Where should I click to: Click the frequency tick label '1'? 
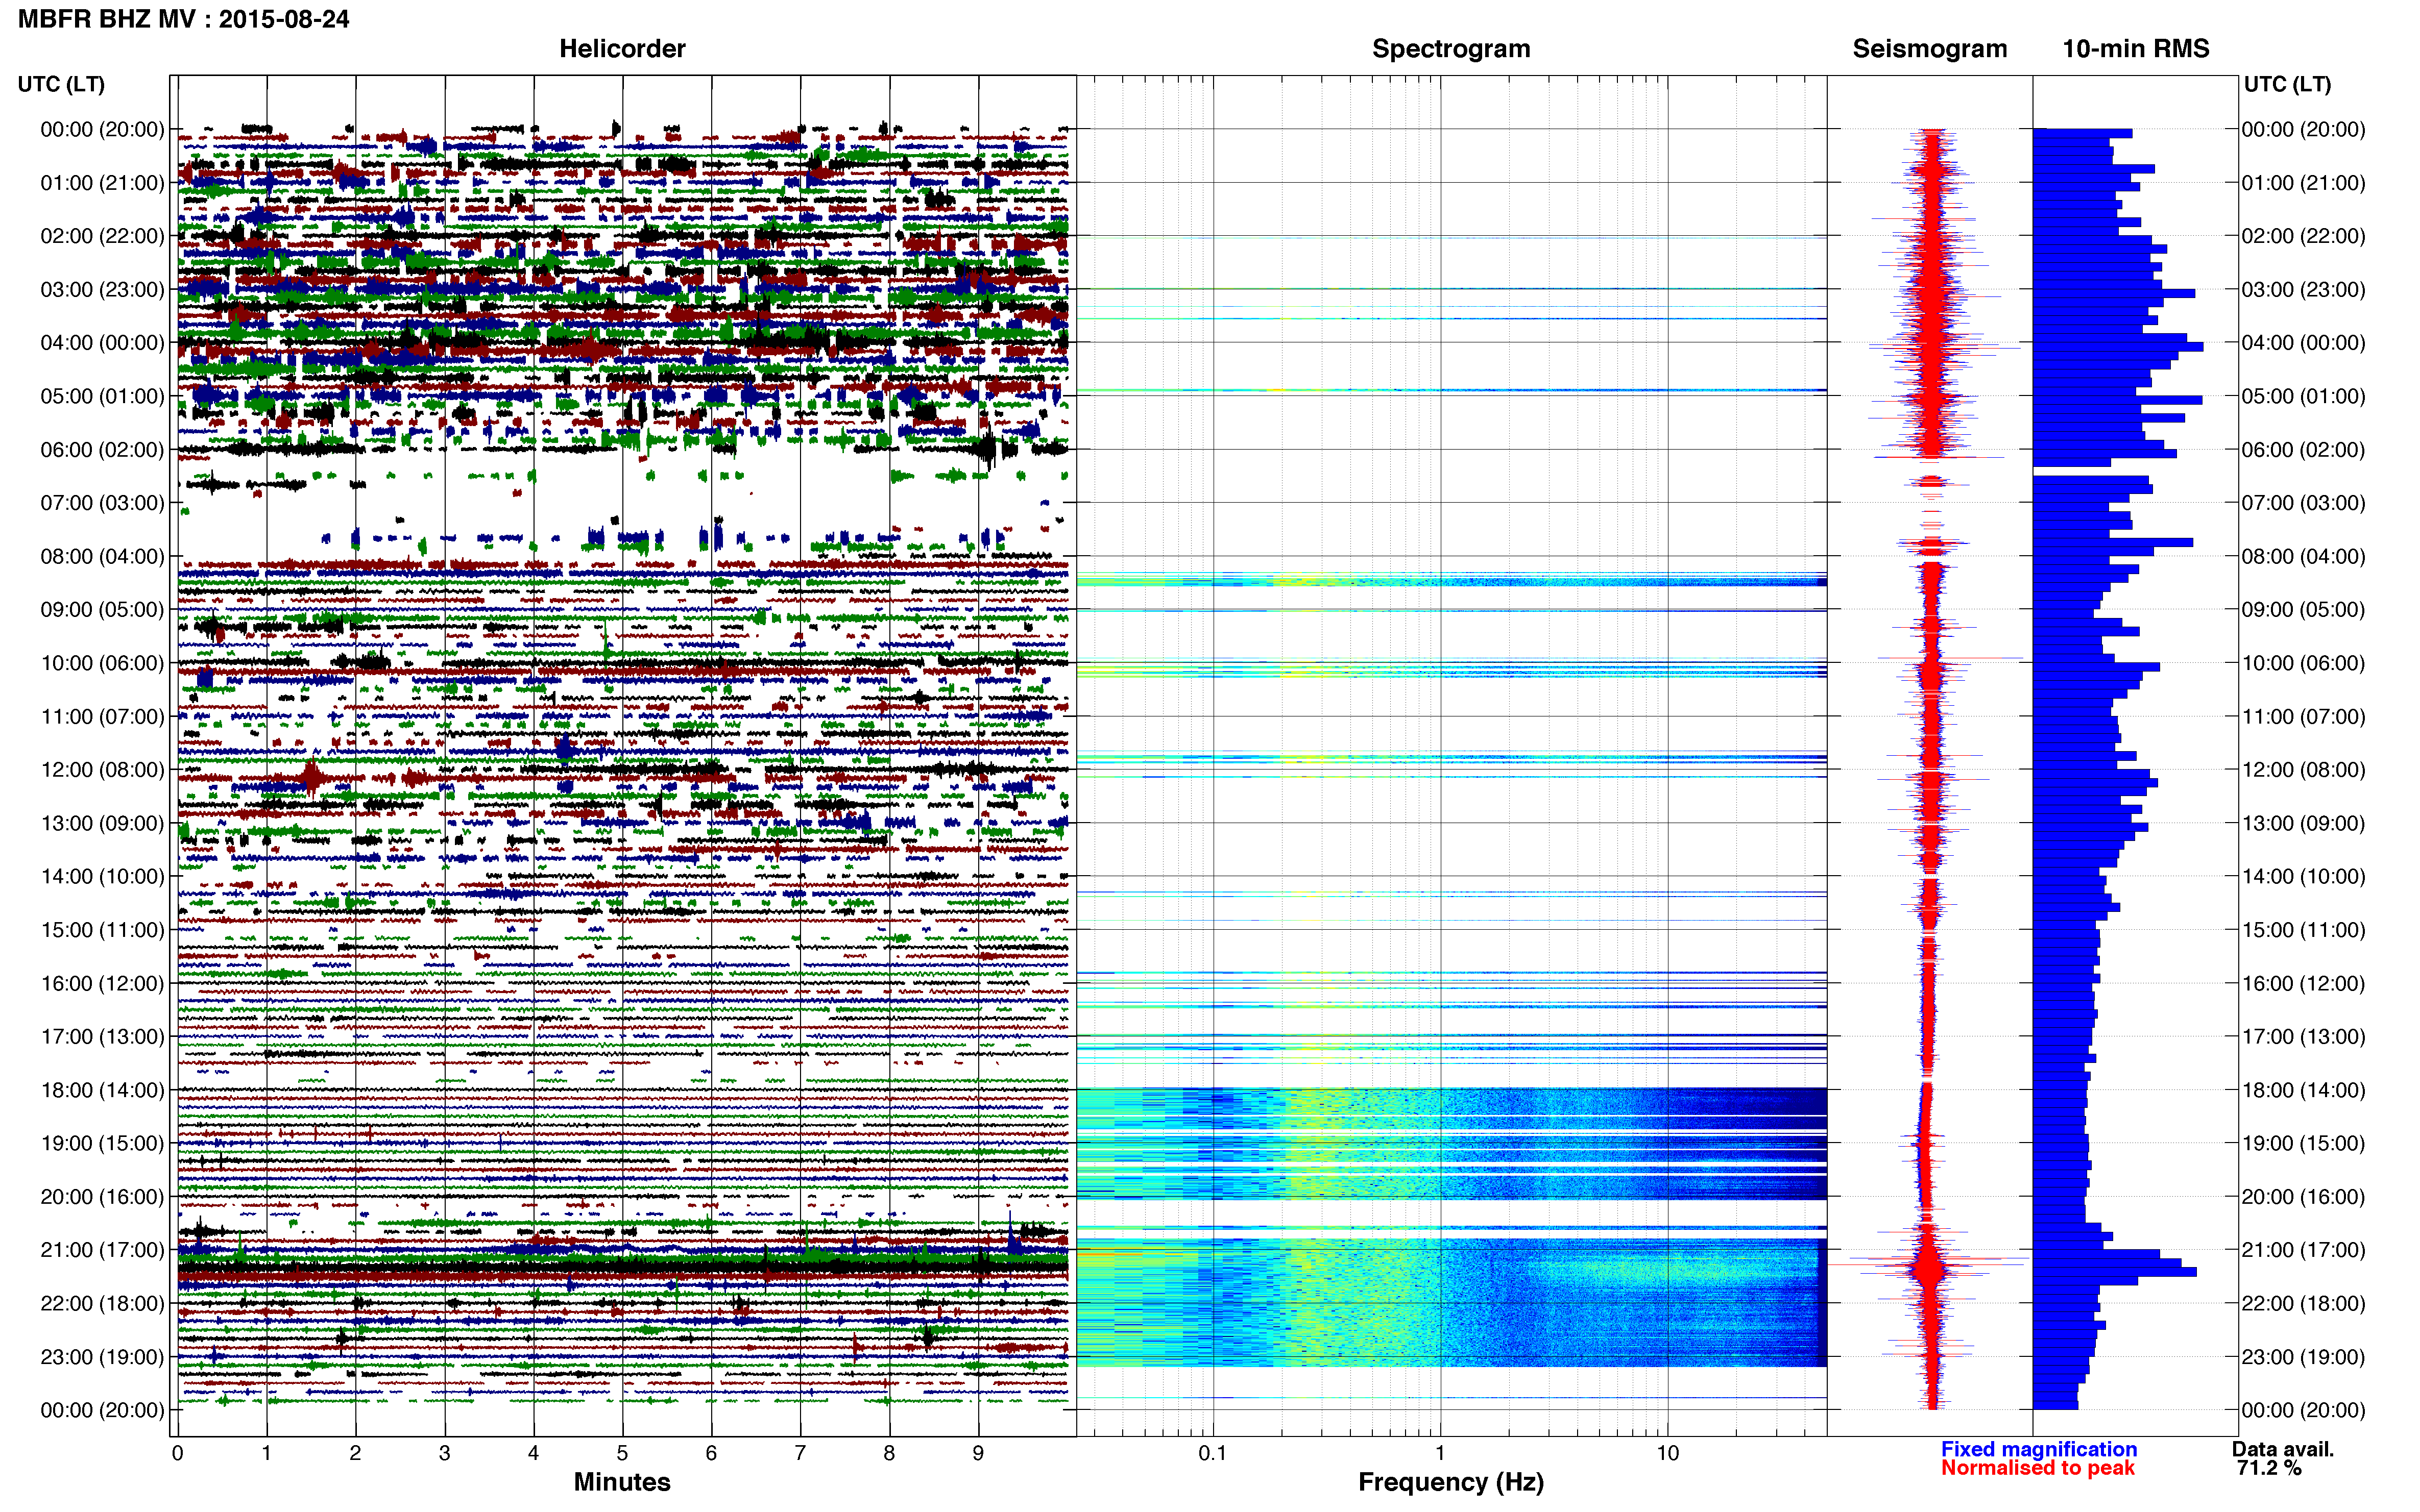(x=1441, y=1453)
